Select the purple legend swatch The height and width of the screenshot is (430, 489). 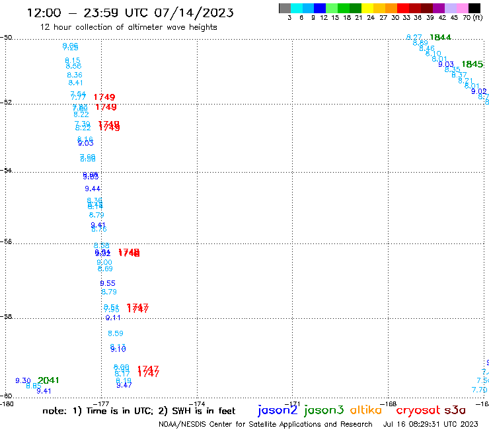[439, 8]
